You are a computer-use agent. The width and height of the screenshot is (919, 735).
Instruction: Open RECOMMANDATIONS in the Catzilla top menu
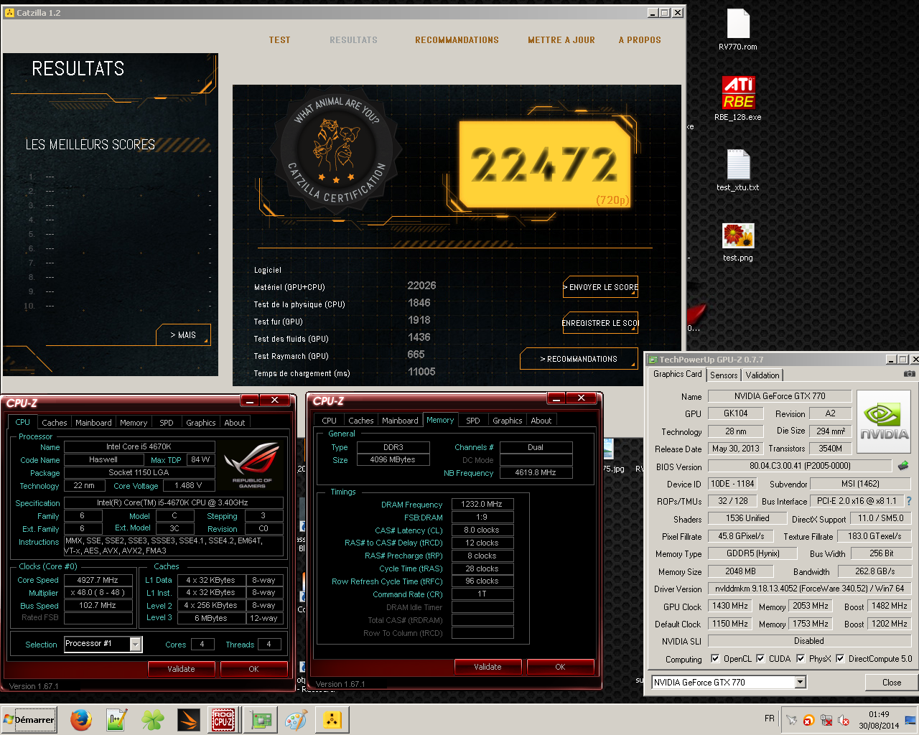coord(457,40)
